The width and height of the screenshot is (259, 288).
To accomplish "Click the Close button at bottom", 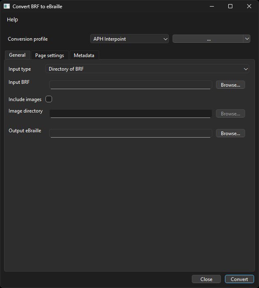I will tap(206, 279).
